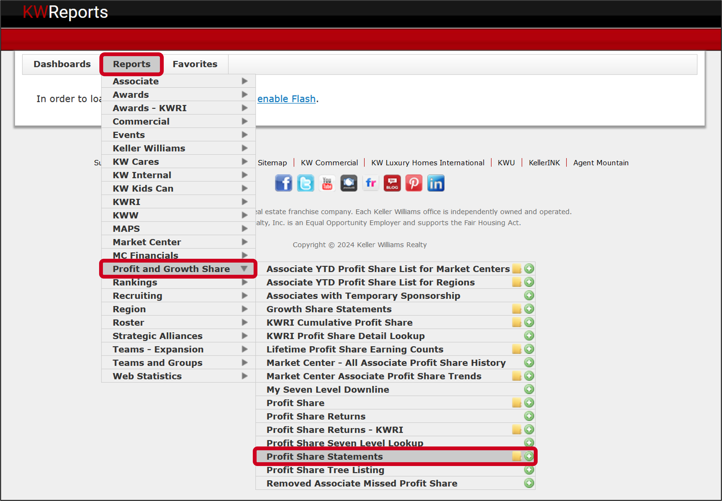This screenshot has width=722, height=501.
Task: Open the Twitter social icon
Action: coord(305,183)
